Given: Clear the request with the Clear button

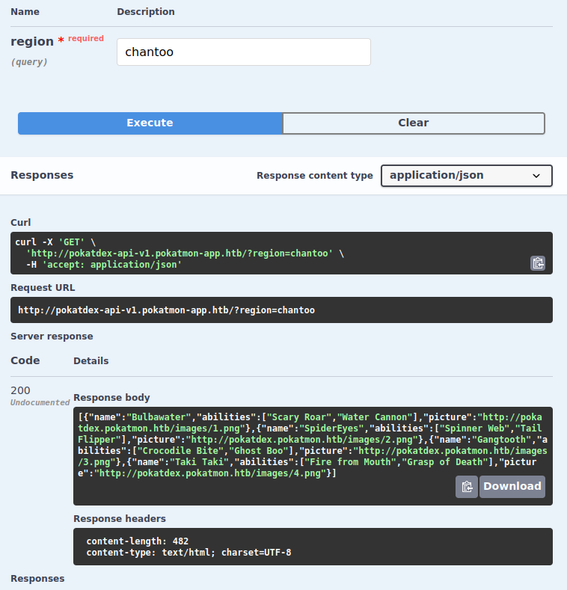Looking at the screenshot, I should click(x=413, y=123).
